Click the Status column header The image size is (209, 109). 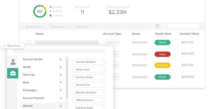(136, 34)
